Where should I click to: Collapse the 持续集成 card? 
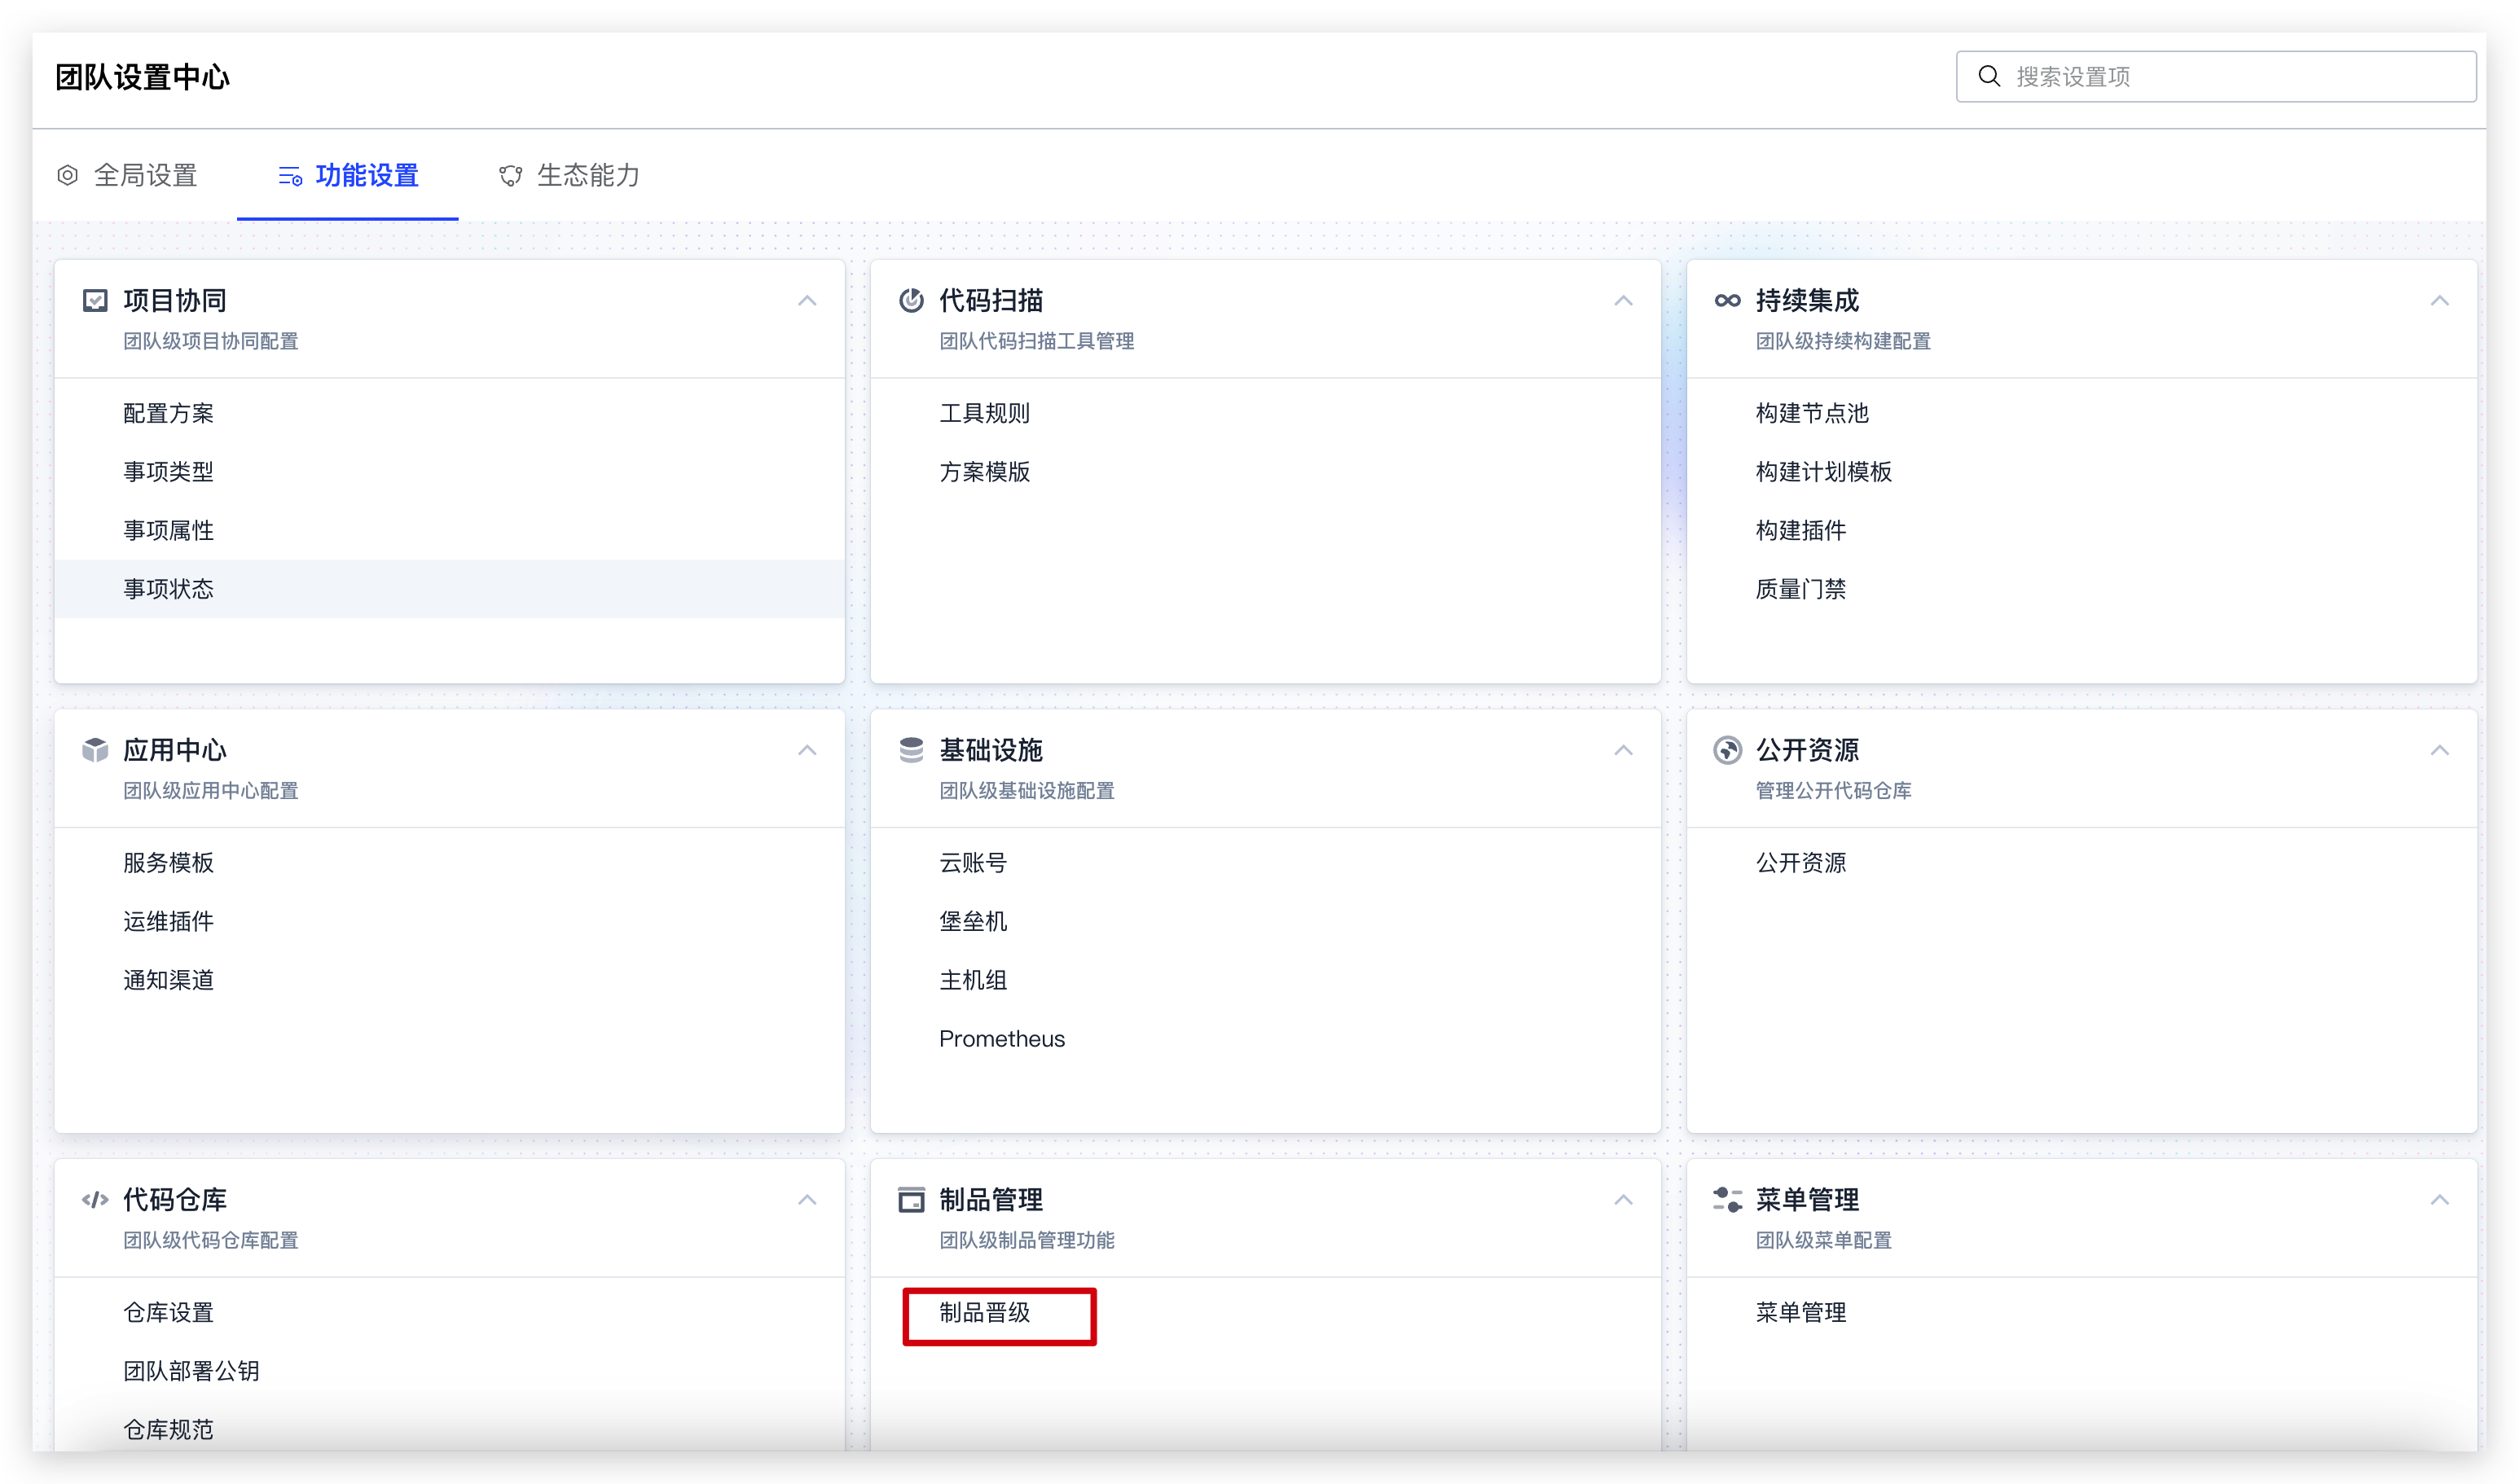(2439, 301)
